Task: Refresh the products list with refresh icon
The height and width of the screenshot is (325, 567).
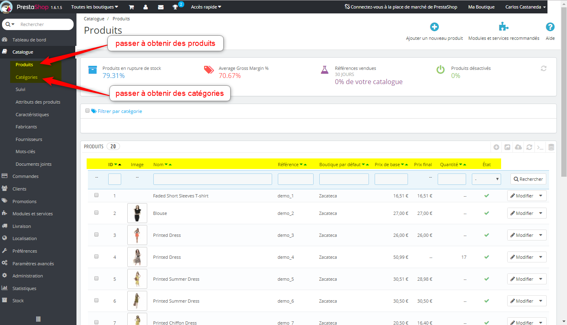Action: coord(529,147)
